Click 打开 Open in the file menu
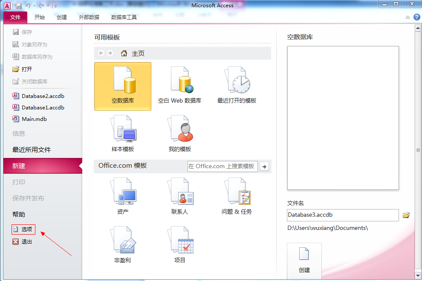The height and width of the screenshot is (281, 422). point(22,69)
